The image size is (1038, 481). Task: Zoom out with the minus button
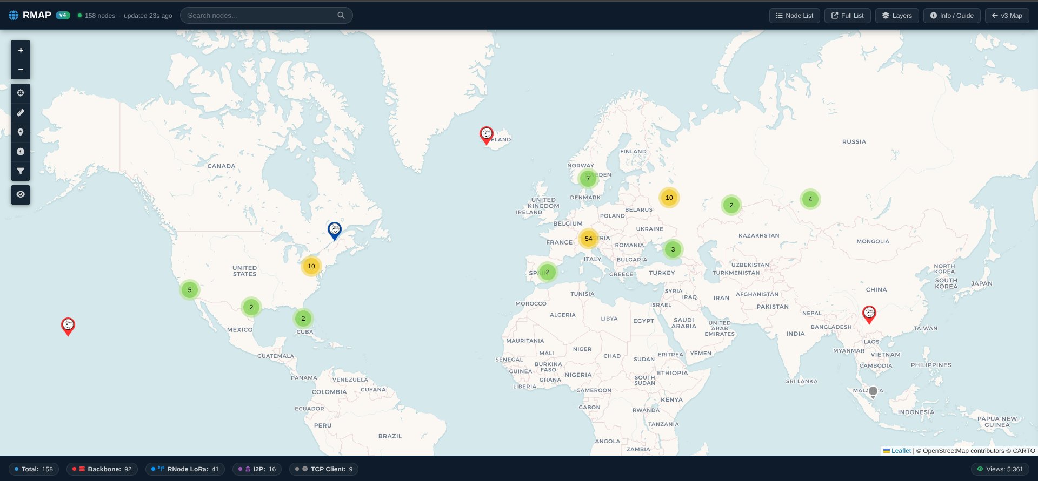tap(21, 70)
